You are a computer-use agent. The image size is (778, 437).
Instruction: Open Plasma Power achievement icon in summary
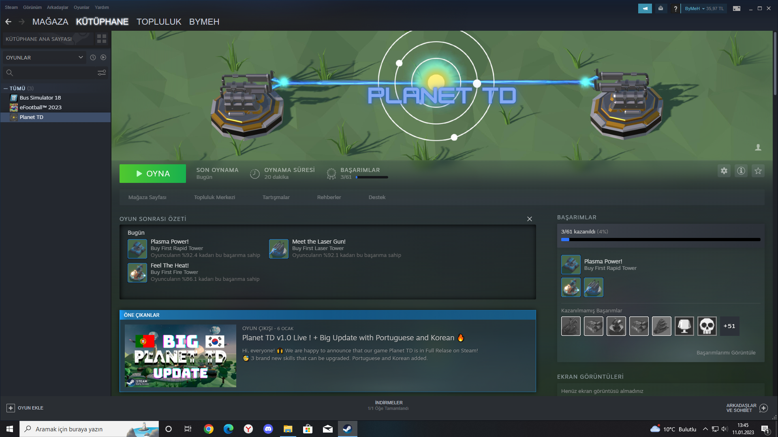pyautogui.click(x=137, y=248)
